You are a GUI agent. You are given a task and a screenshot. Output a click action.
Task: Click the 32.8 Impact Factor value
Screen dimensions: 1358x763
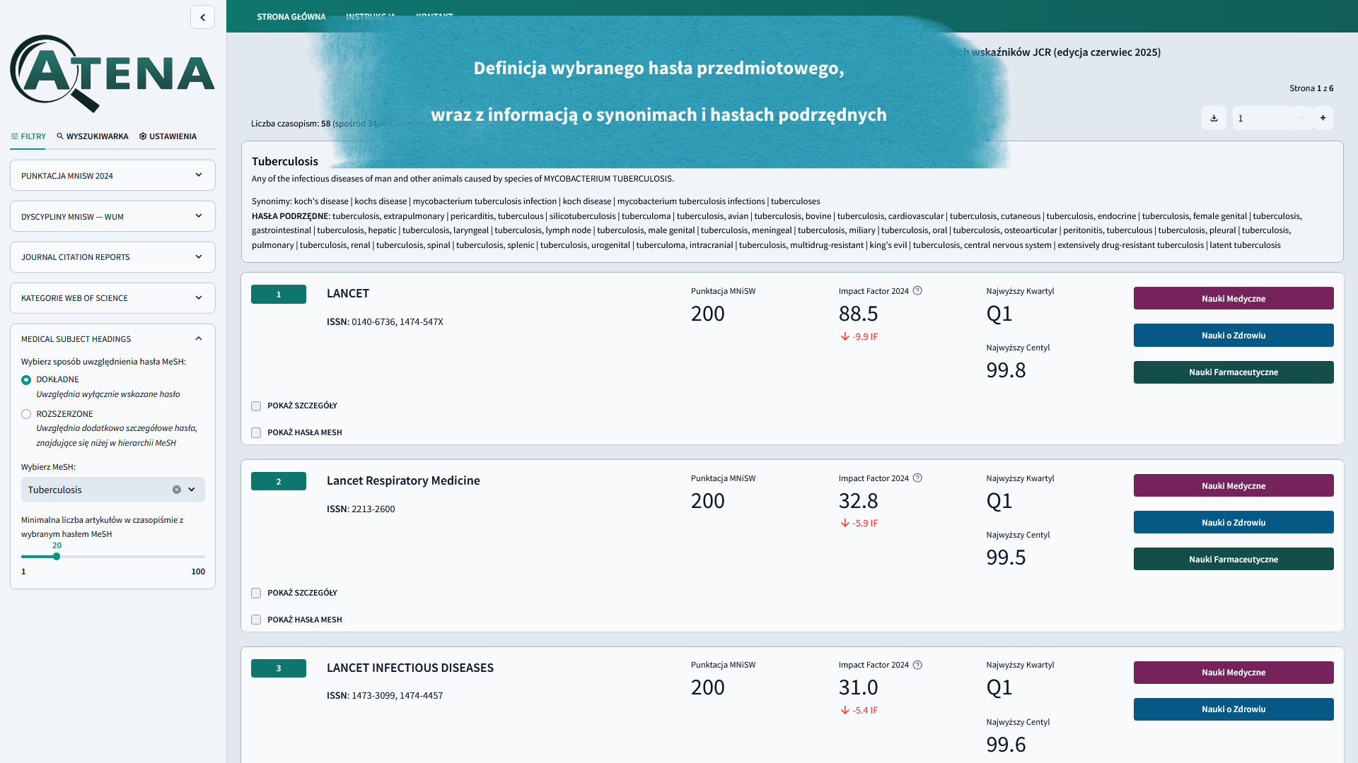pyautogui.click(x=858, y=501)
